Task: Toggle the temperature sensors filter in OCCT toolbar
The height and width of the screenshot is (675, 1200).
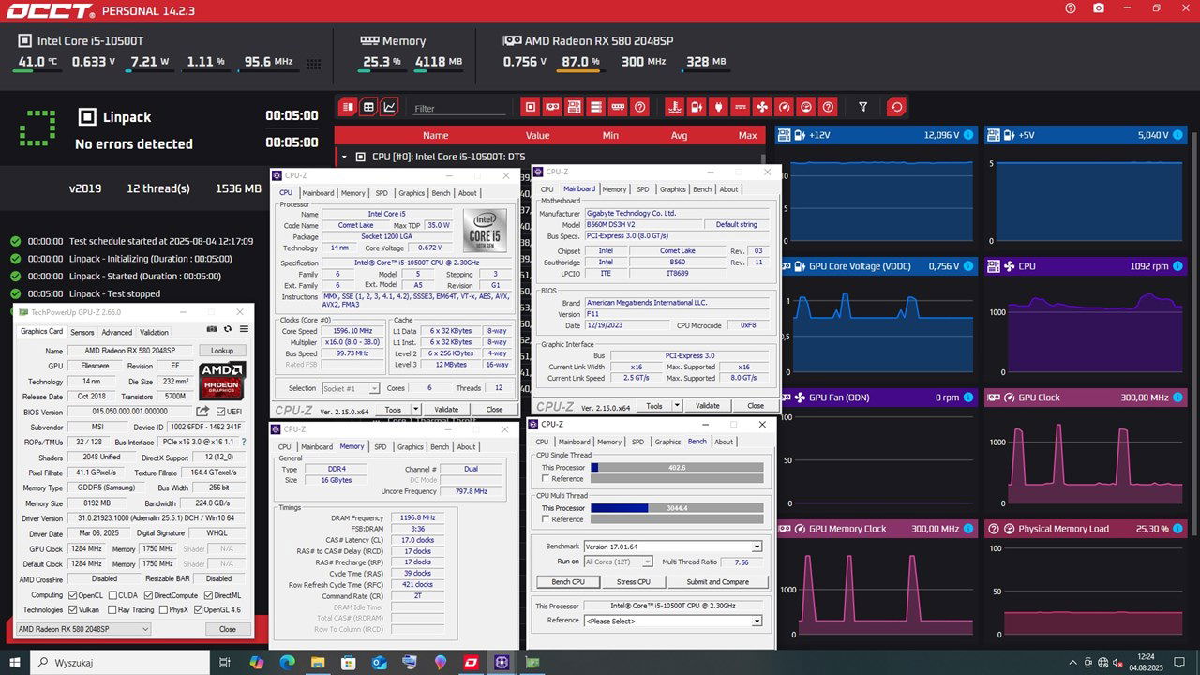Action: [673, 107]
